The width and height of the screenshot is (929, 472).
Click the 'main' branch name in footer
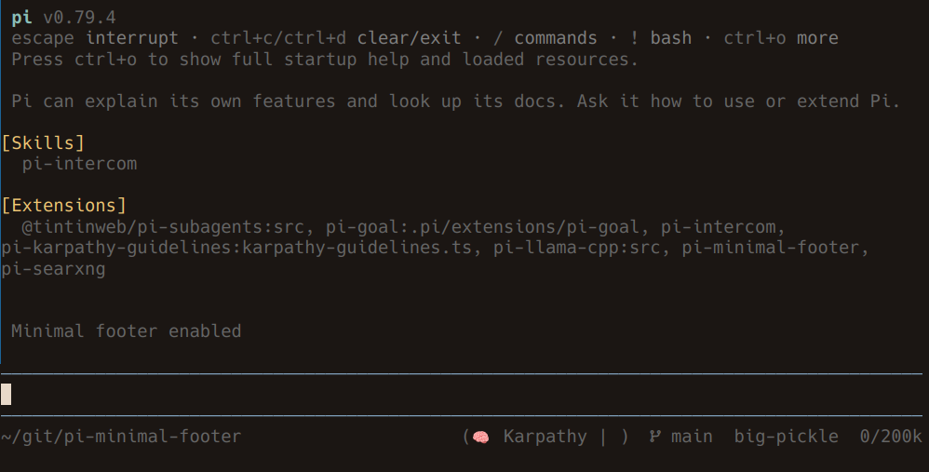click(692, 437)
